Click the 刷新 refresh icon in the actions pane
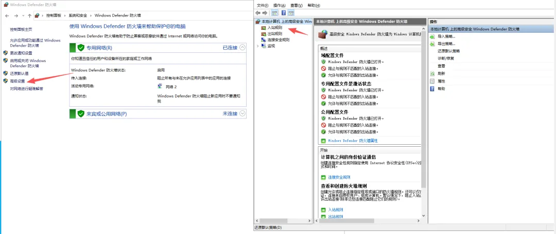Viewport: 556px width, 234px height. (x=432, y=73)
